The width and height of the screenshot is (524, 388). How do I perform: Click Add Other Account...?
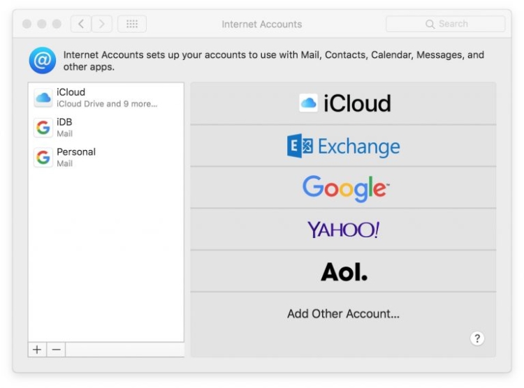click(x=343, y=314)
